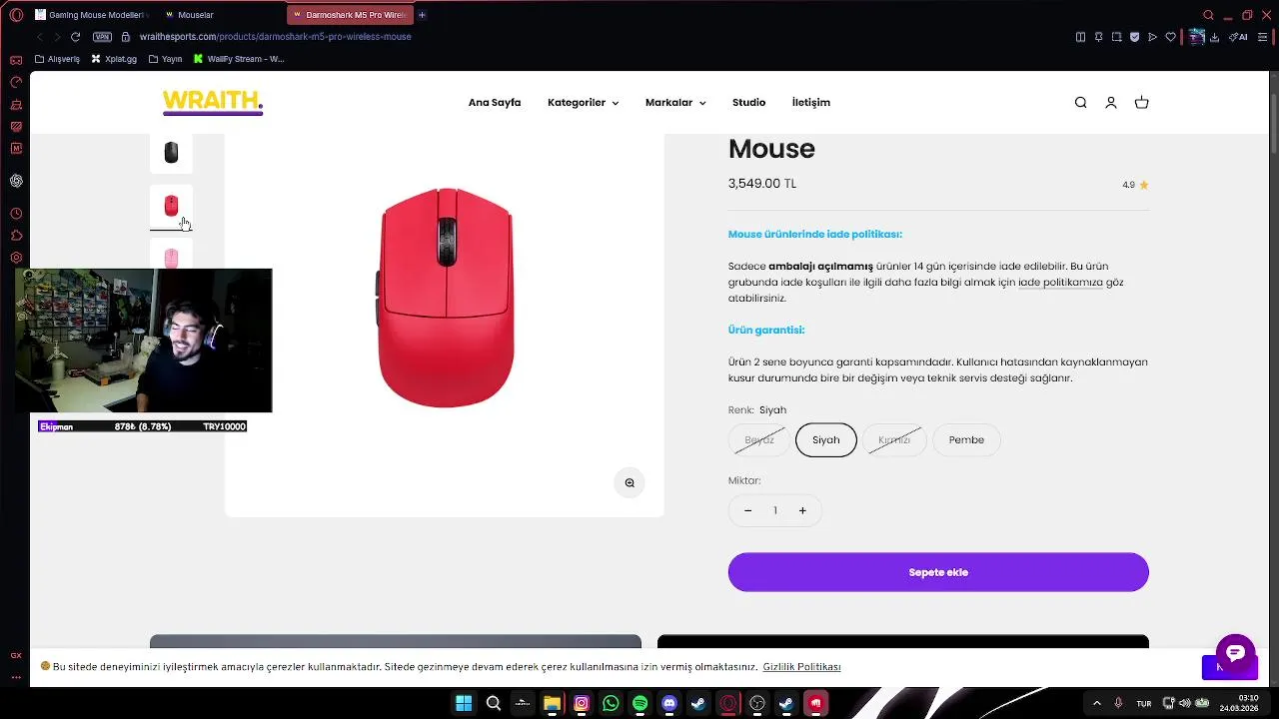This screenshot has height=719, width=1279.
Task: Expand the Markalar dropdown menu
Action: 675,103
